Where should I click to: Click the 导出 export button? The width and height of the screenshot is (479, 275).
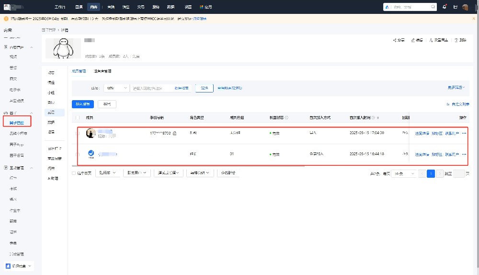coord(107,104)
